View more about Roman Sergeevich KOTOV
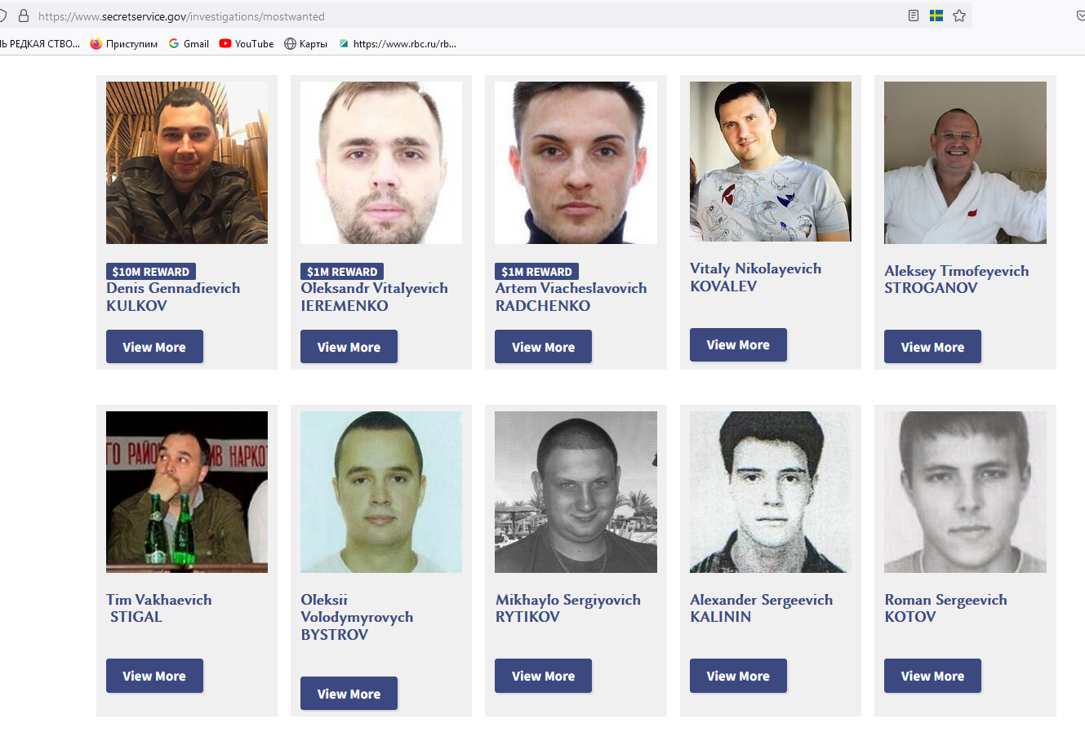This screenshot has width=1085, height=741. (x=932, y=676)
